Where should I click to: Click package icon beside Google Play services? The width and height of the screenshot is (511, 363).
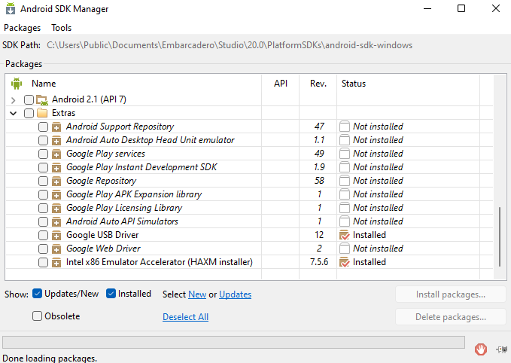coord(56,154)
